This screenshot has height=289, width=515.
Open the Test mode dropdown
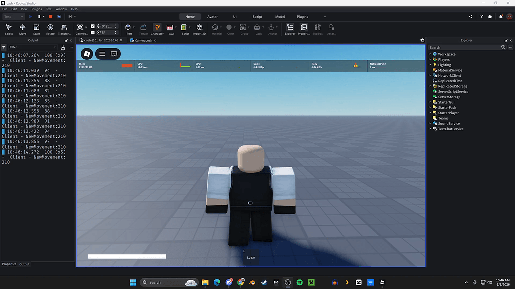(13, 17)
